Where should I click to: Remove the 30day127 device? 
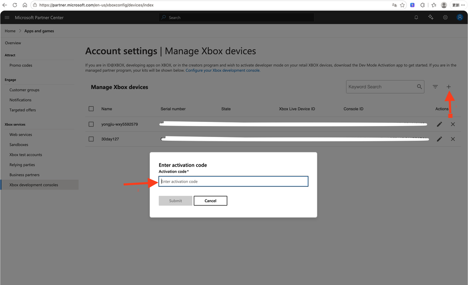[453, 139]
